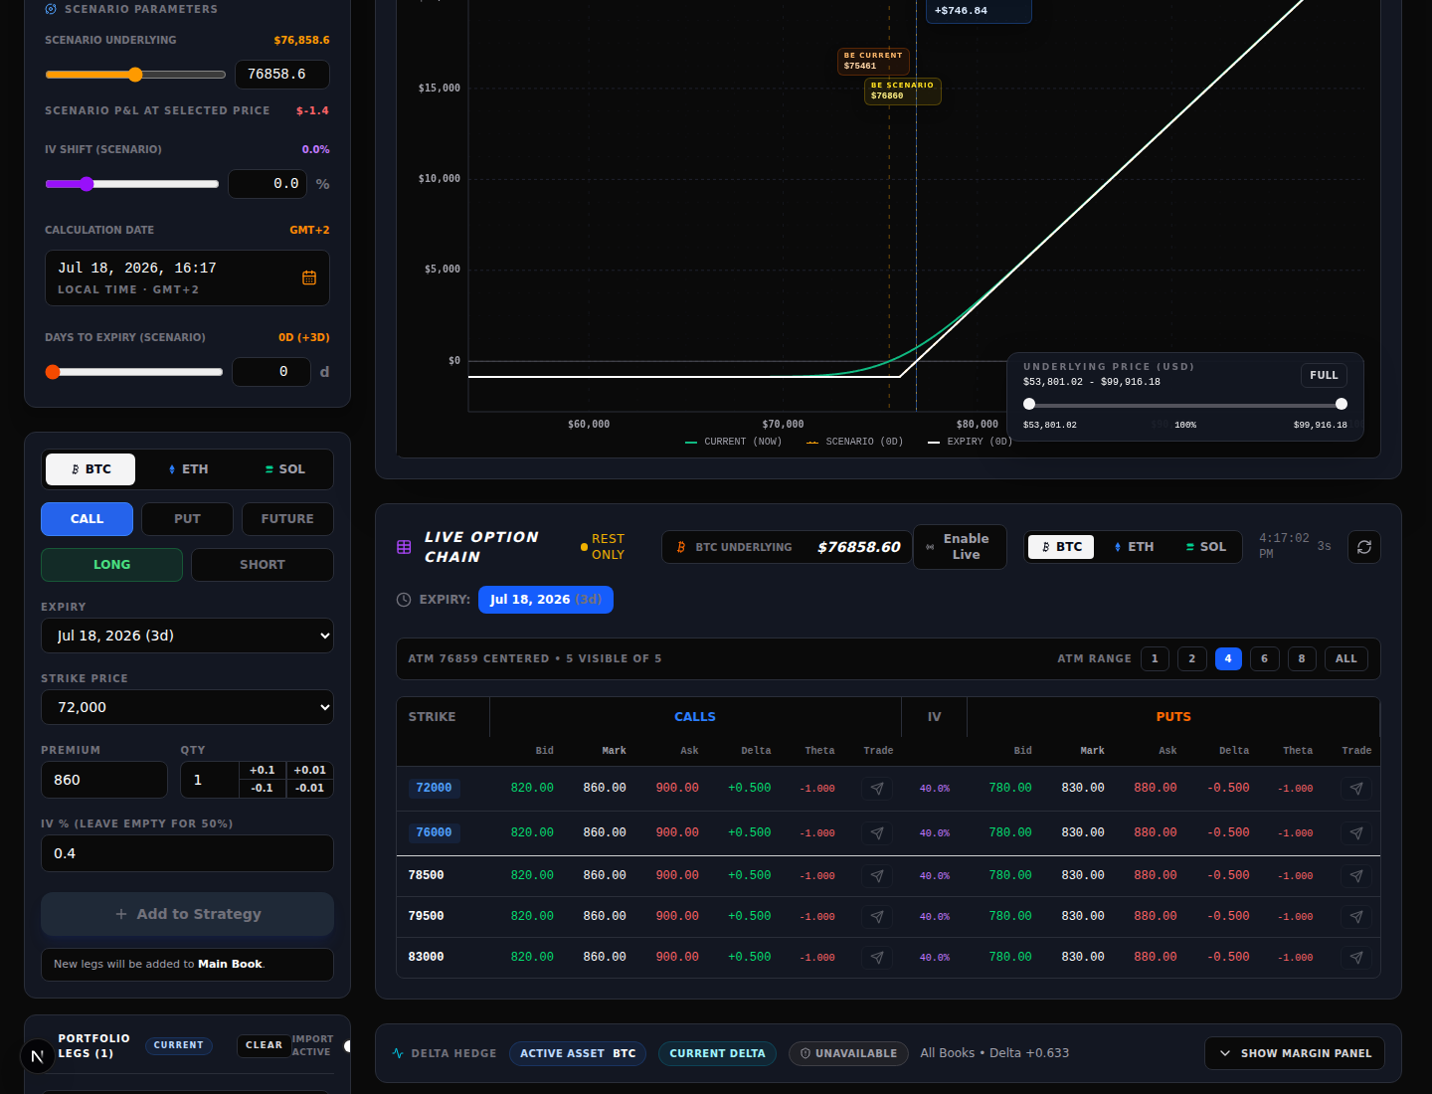Click the QTY input field
This screenshot has width=1432, height=1094.
pos(210,780)
